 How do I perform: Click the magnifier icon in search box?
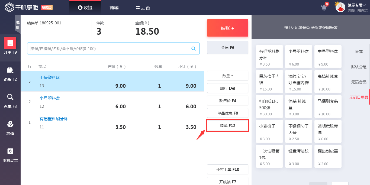194,49
